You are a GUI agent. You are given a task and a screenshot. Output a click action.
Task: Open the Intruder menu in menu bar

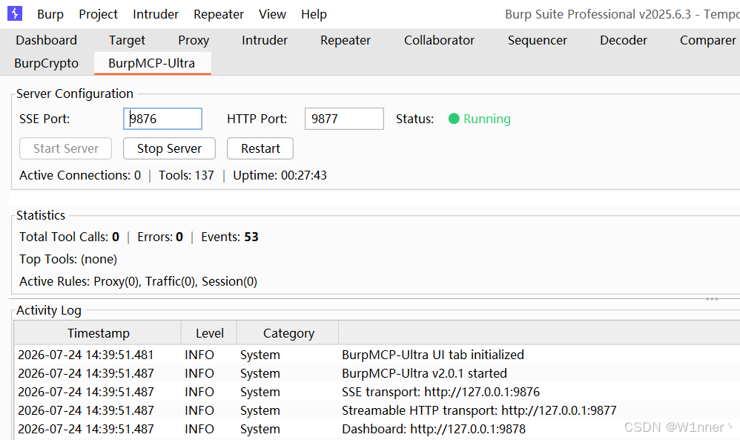pyautogui.click(x=156, y=14)
